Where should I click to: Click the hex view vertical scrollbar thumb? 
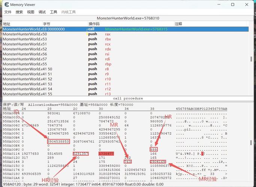click(x=251, y=142)
